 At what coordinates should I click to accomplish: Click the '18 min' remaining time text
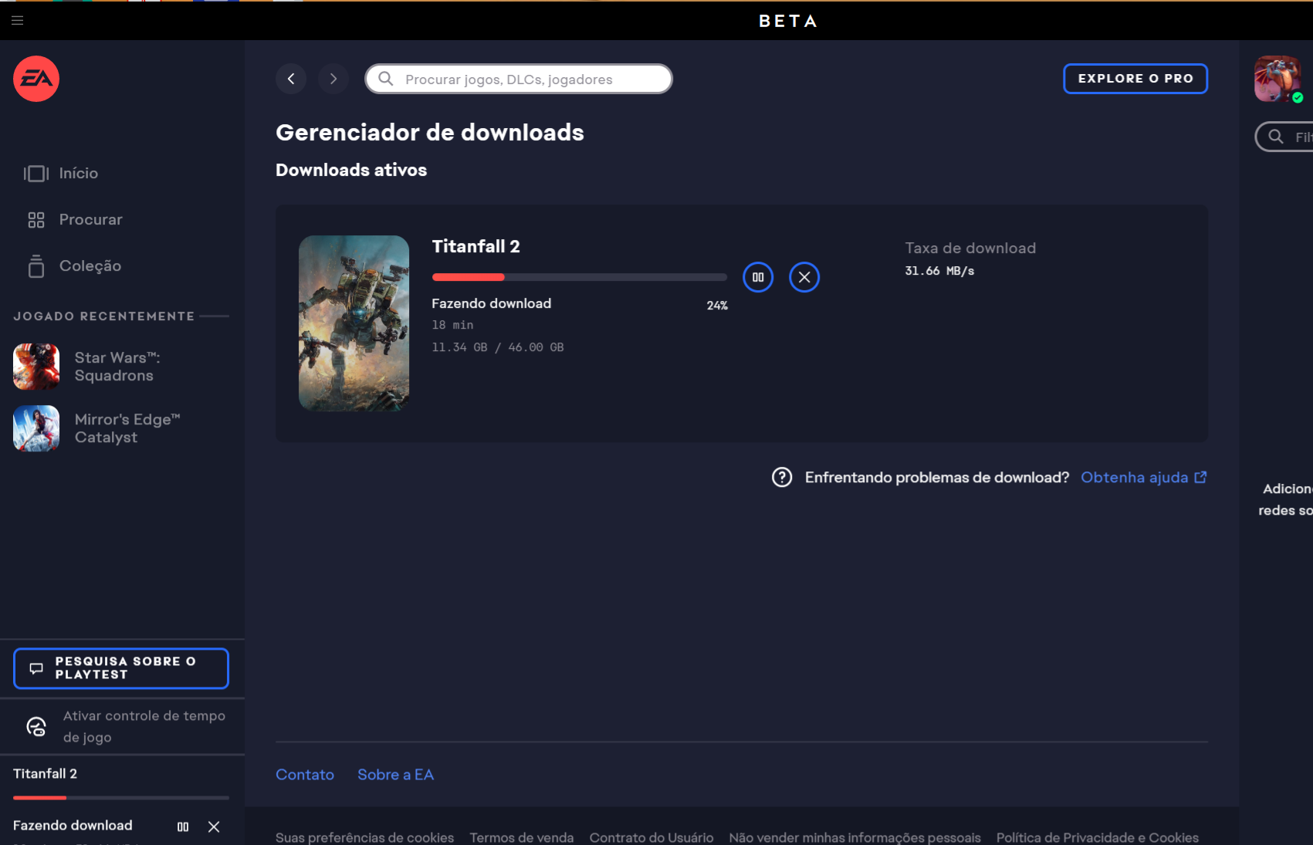click(x=452, y=325)
